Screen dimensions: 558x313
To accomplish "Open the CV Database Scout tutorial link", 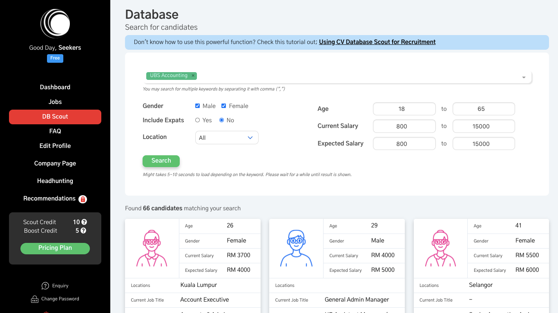I will (x=377, y=42).
